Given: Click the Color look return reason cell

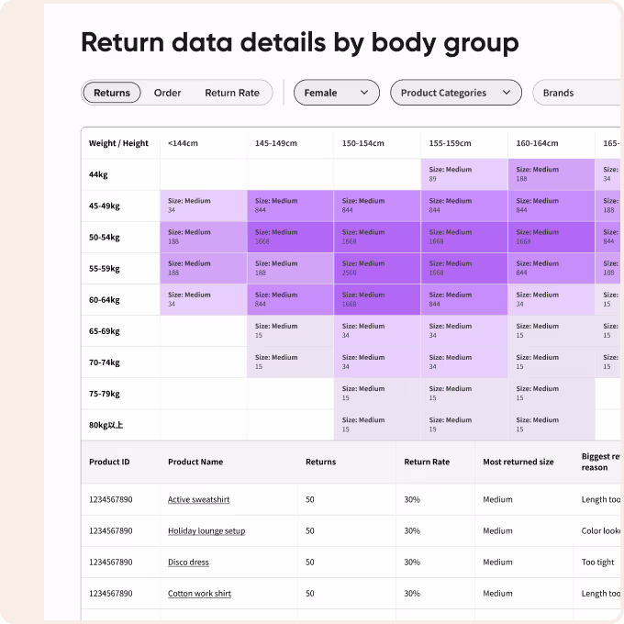Looking at the screenshot, I should click(x=600, y=531).
